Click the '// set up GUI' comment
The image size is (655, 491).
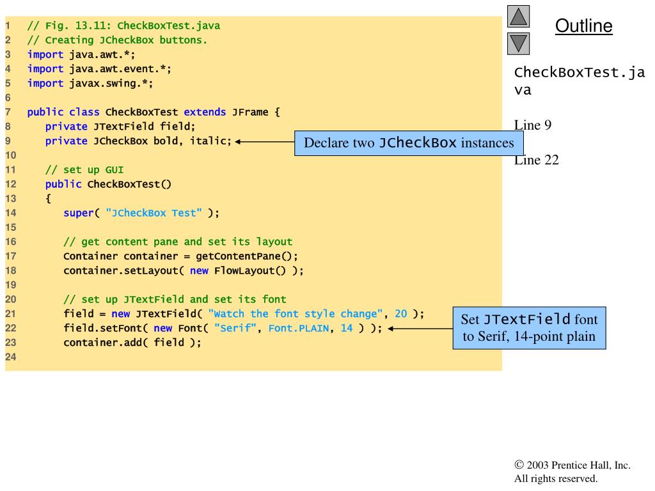click(x=84, y=170)
